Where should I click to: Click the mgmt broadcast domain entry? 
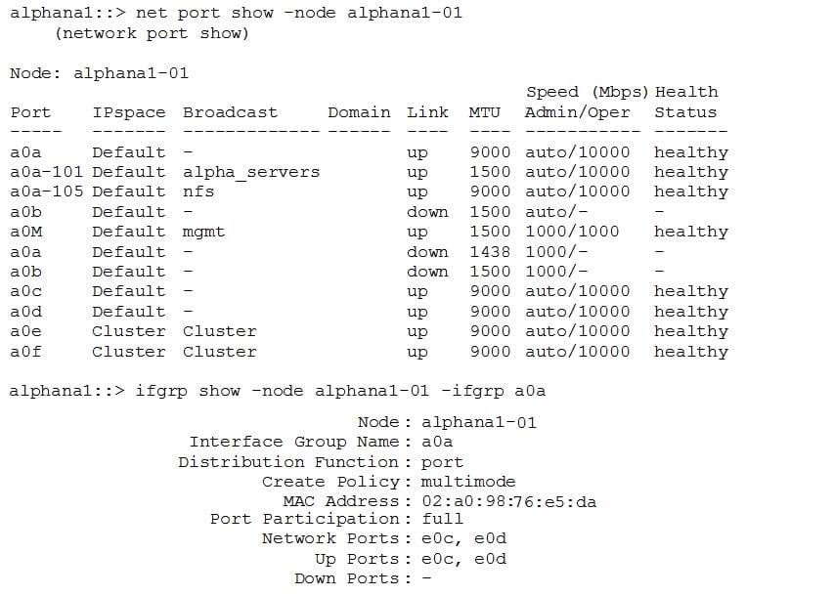[x=203, y=232]
